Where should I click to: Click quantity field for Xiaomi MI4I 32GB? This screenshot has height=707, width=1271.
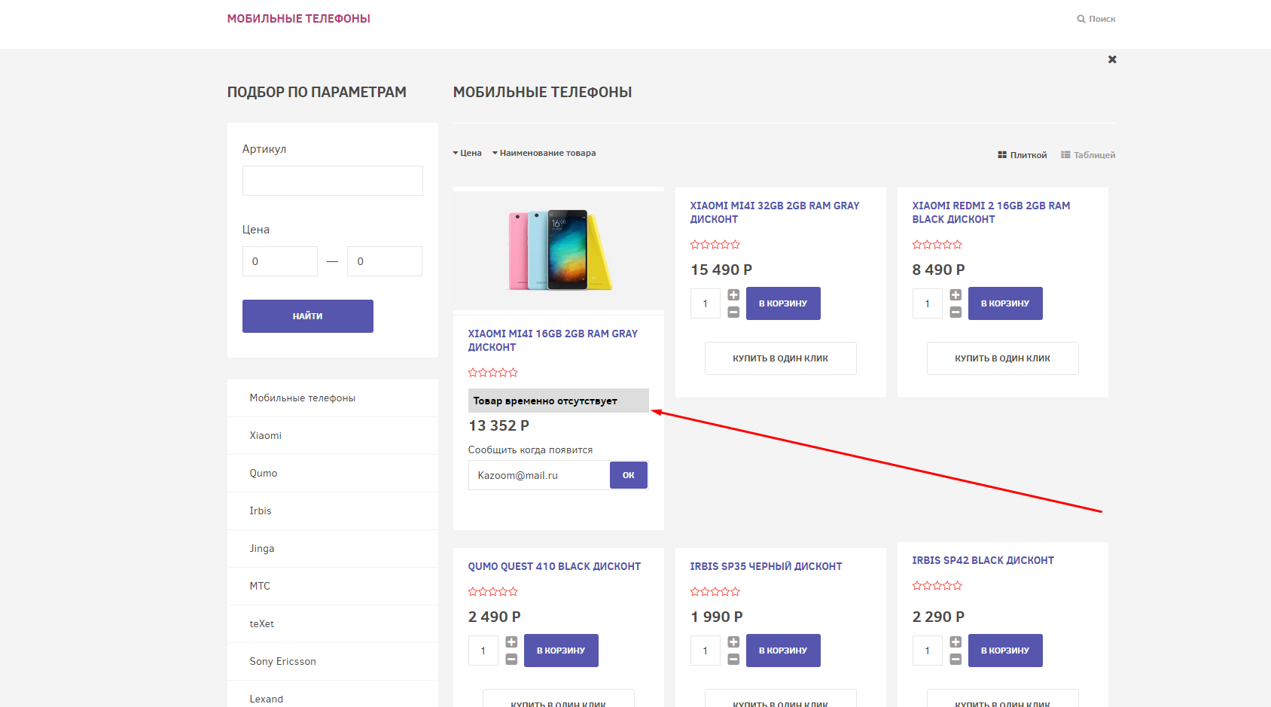(706, 303)
